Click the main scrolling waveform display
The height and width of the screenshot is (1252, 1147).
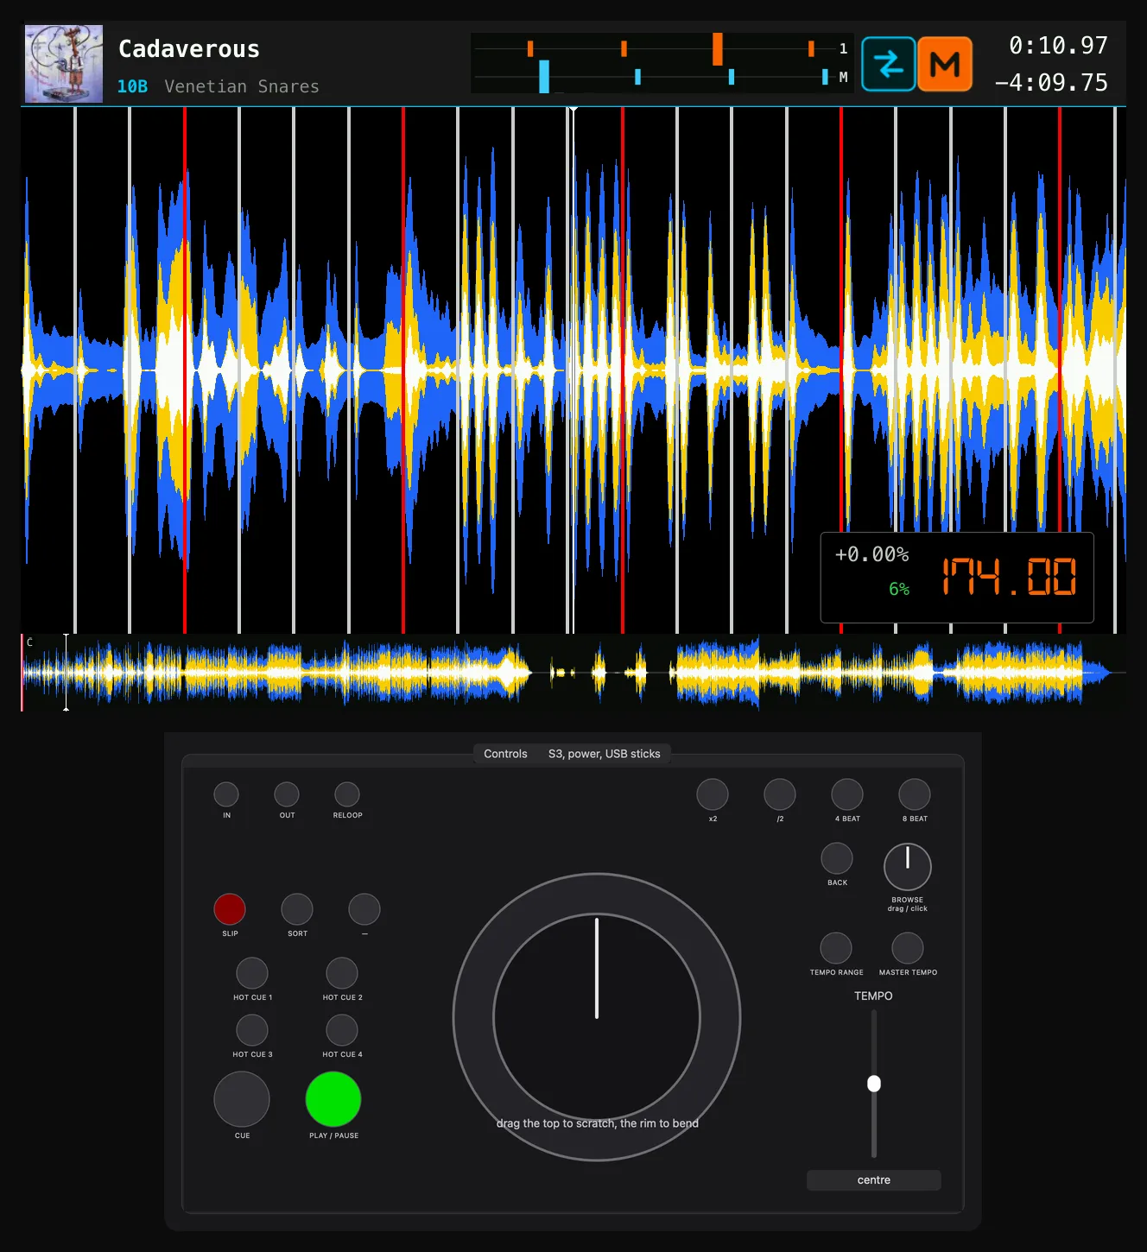click(573, 370)
